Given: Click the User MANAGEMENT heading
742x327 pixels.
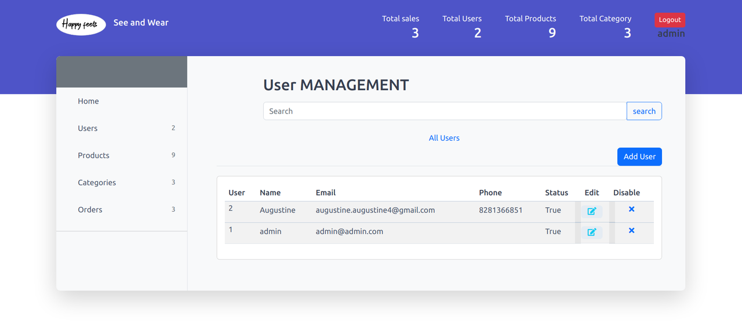Looking at the screenshot, I should point(336,85).
